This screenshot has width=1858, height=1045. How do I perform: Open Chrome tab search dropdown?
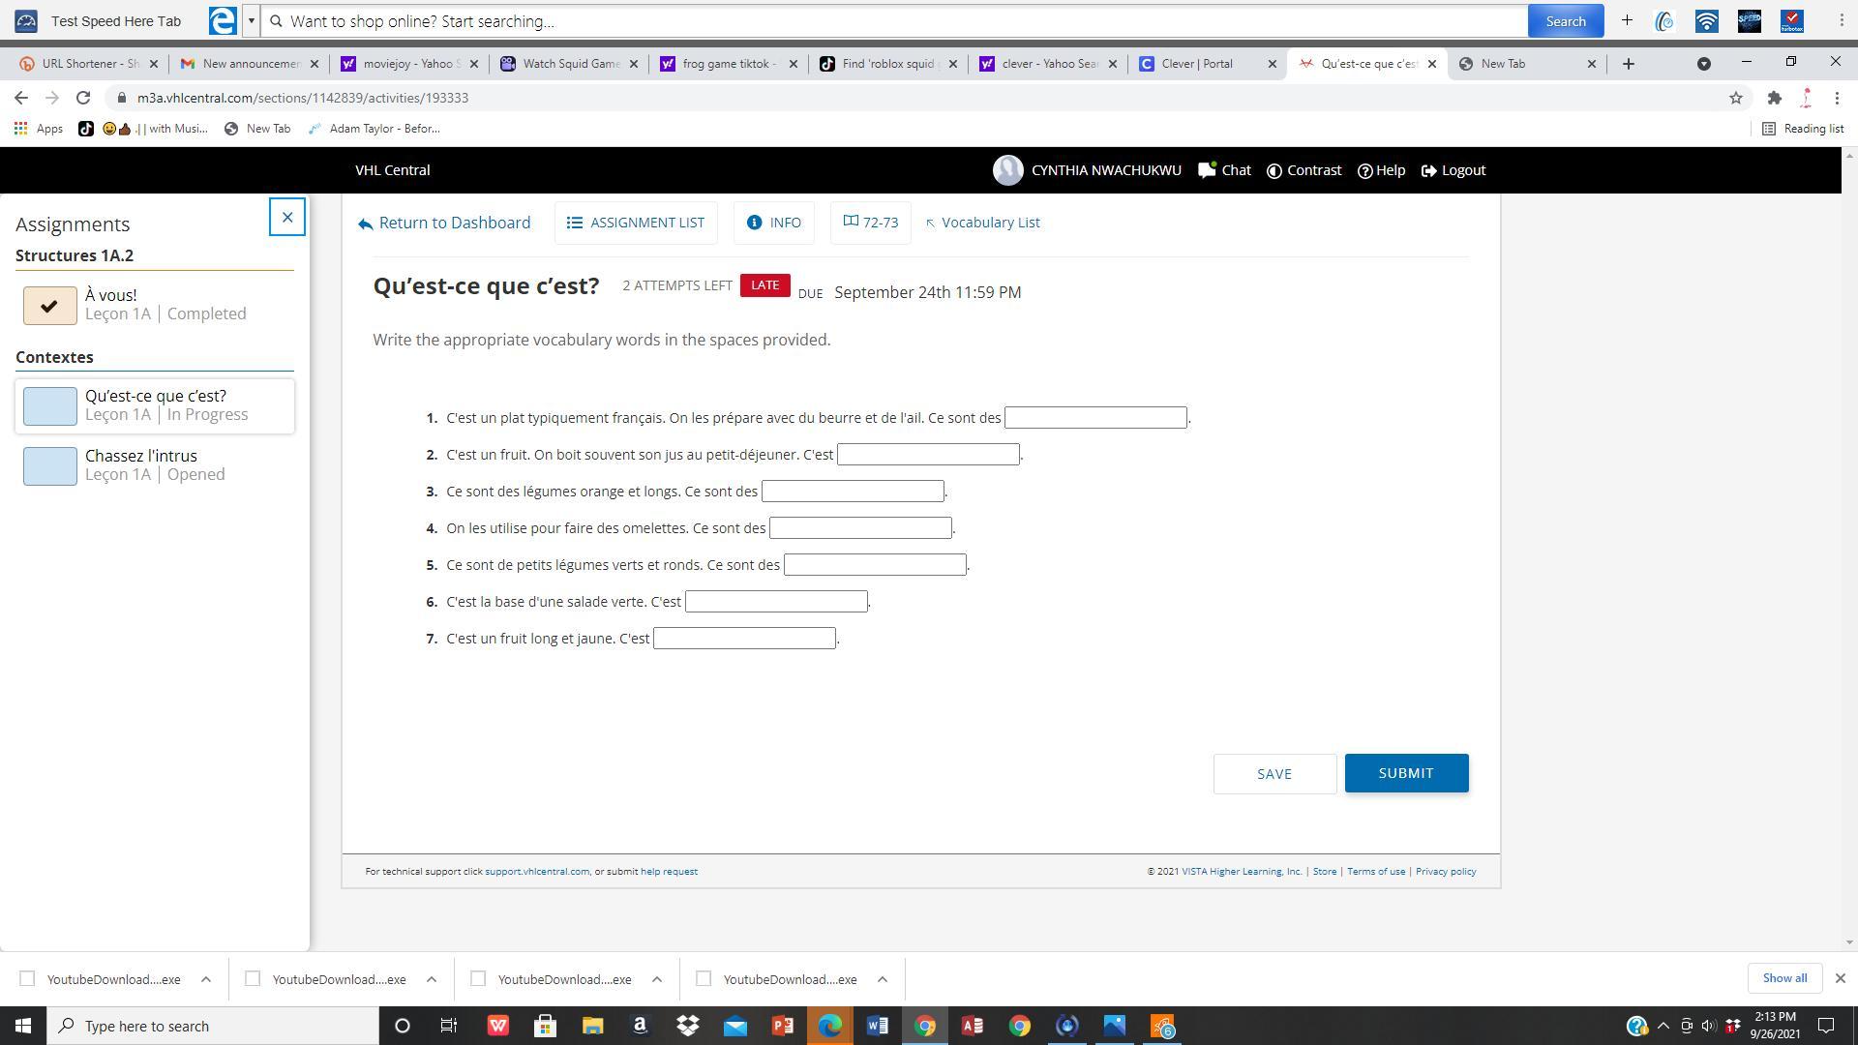coord(1704,64)
